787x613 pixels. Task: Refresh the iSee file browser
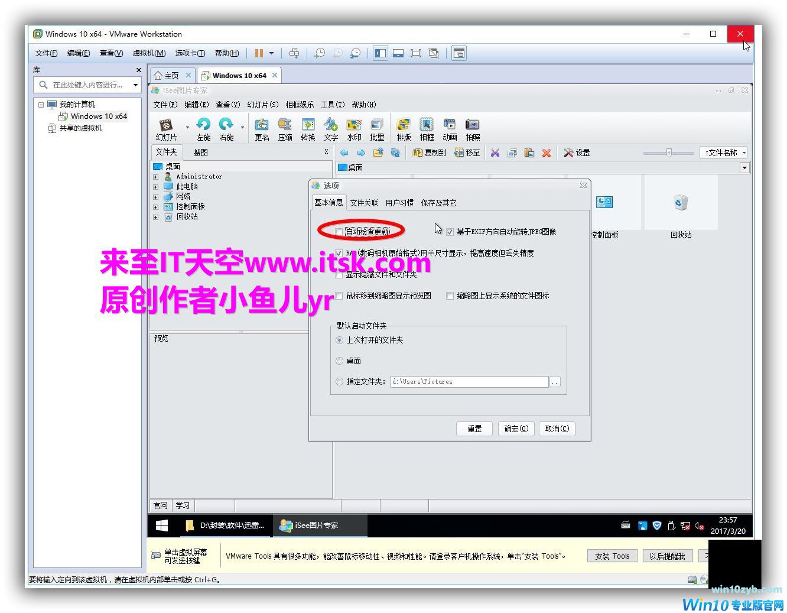pyautogui.click(x=395, y=153)
